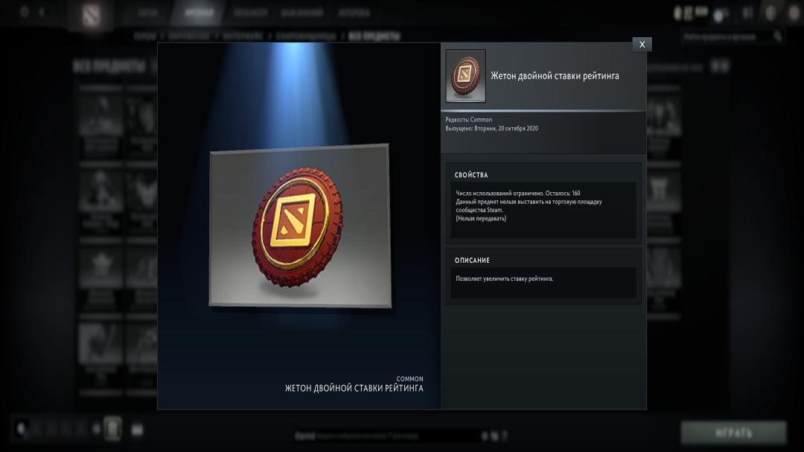Click the item search field in the armory
The width and height of the screenshot is (804, 452).
(732, 36)
